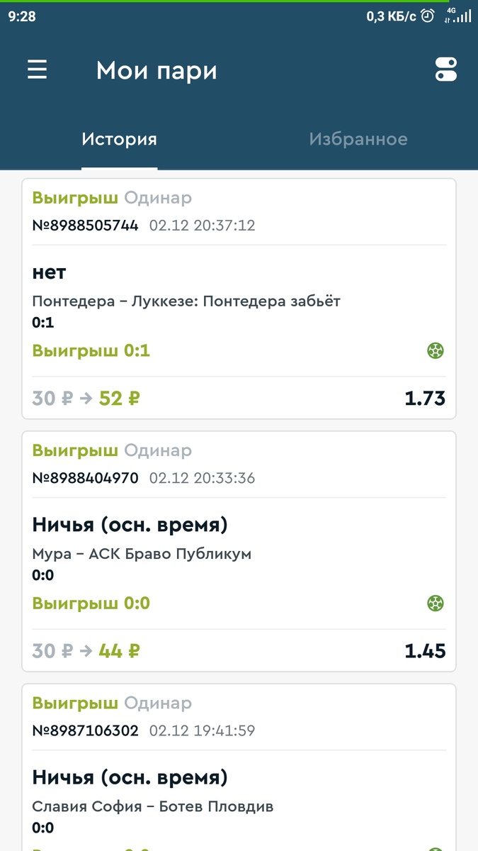Tap the filter icon next to Мои пари

[x=446, y=69]
